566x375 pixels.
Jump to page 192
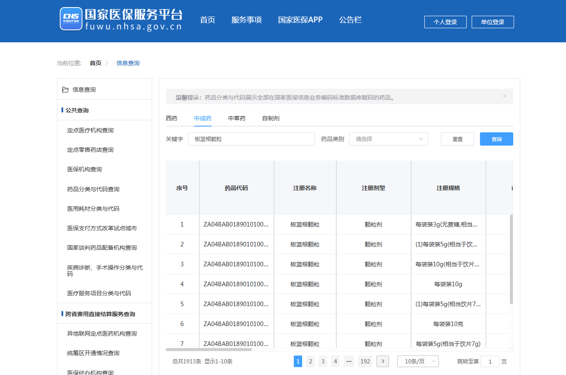coord(365,361)
